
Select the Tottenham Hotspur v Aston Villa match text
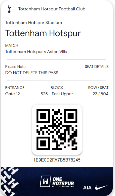(36, 52)
